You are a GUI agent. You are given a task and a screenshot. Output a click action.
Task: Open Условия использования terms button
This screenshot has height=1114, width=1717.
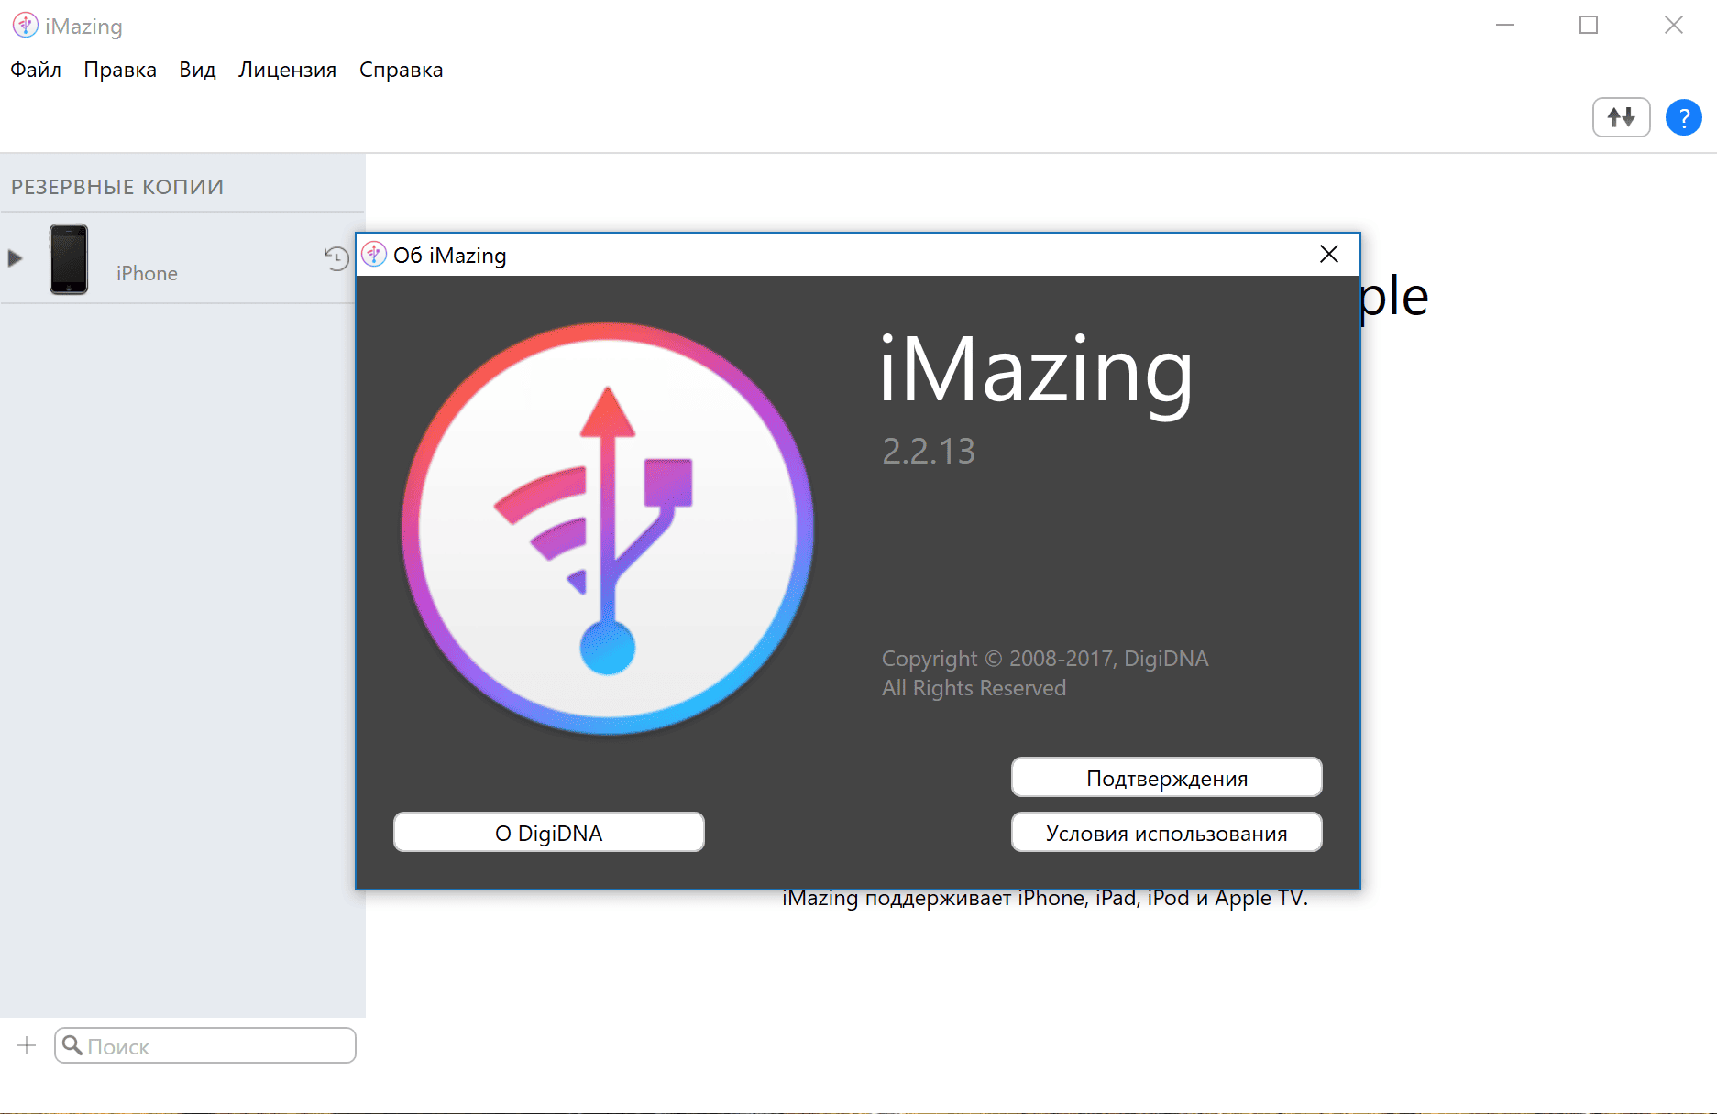1166,832
